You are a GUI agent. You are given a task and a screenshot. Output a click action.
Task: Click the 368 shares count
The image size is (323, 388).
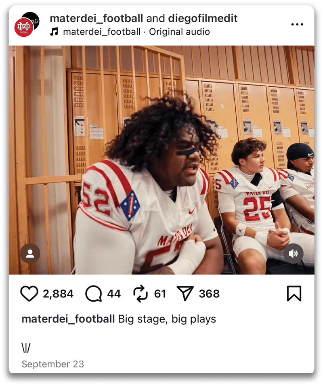(x=209, y=294)
